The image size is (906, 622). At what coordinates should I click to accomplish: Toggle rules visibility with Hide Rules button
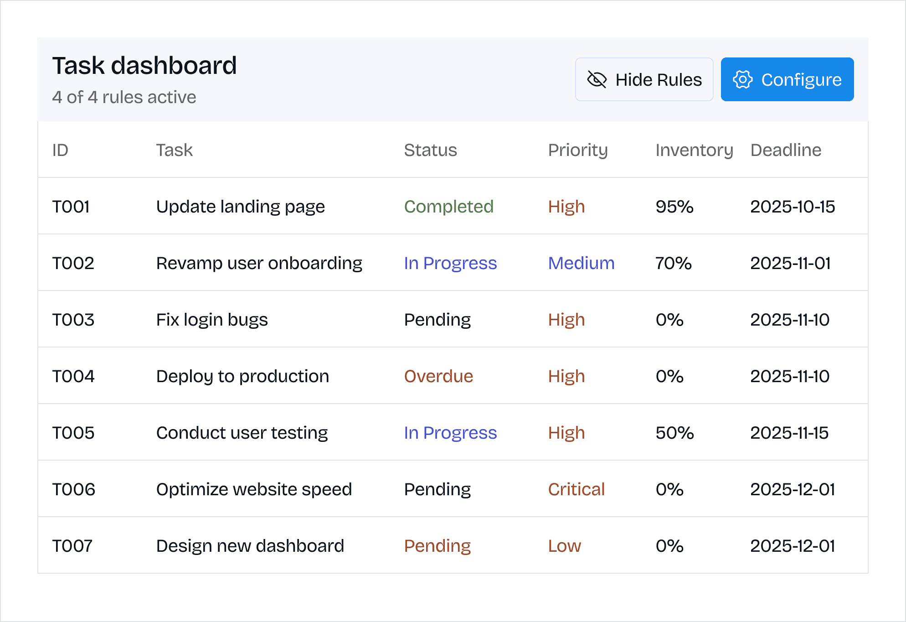click(x=644, y=79)
